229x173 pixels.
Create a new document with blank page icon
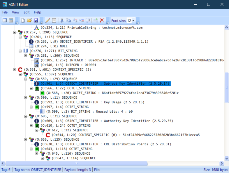23,20
